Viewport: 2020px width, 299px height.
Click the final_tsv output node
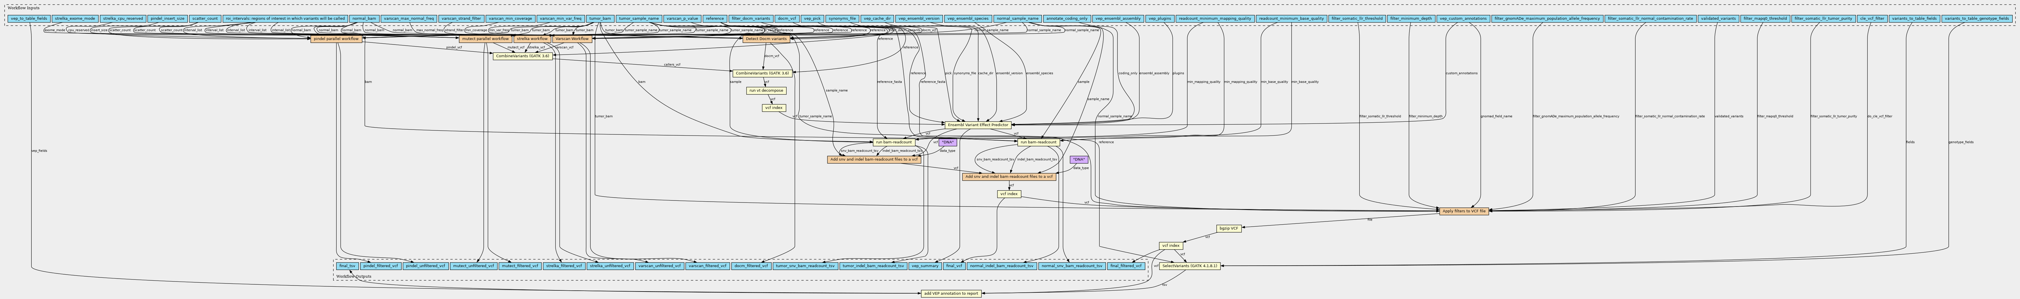(x=347, y=266)
